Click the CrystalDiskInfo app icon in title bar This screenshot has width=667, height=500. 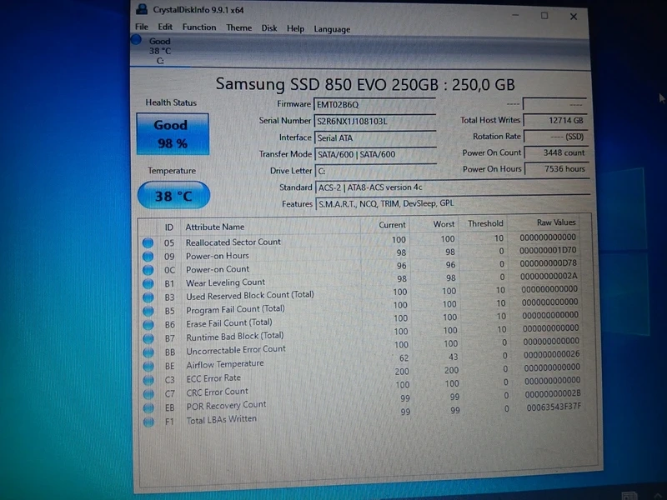click(142, 9)
